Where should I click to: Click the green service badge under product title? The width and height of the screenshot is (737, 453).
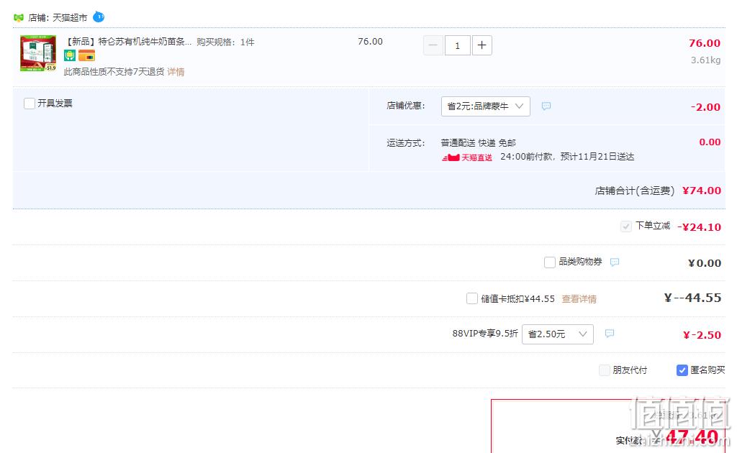[70, 56]
